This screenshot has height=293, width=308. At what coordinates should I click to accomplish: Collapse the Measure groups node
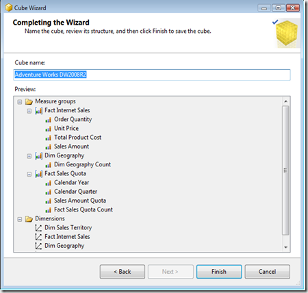20,102
